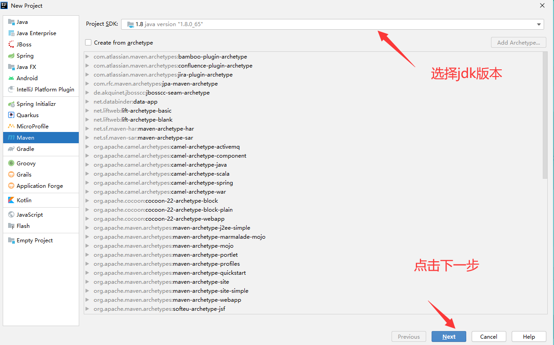This screenshot has height=345, width=554.
Task: Click the Quarkus icon
Action: pos(11,115)
